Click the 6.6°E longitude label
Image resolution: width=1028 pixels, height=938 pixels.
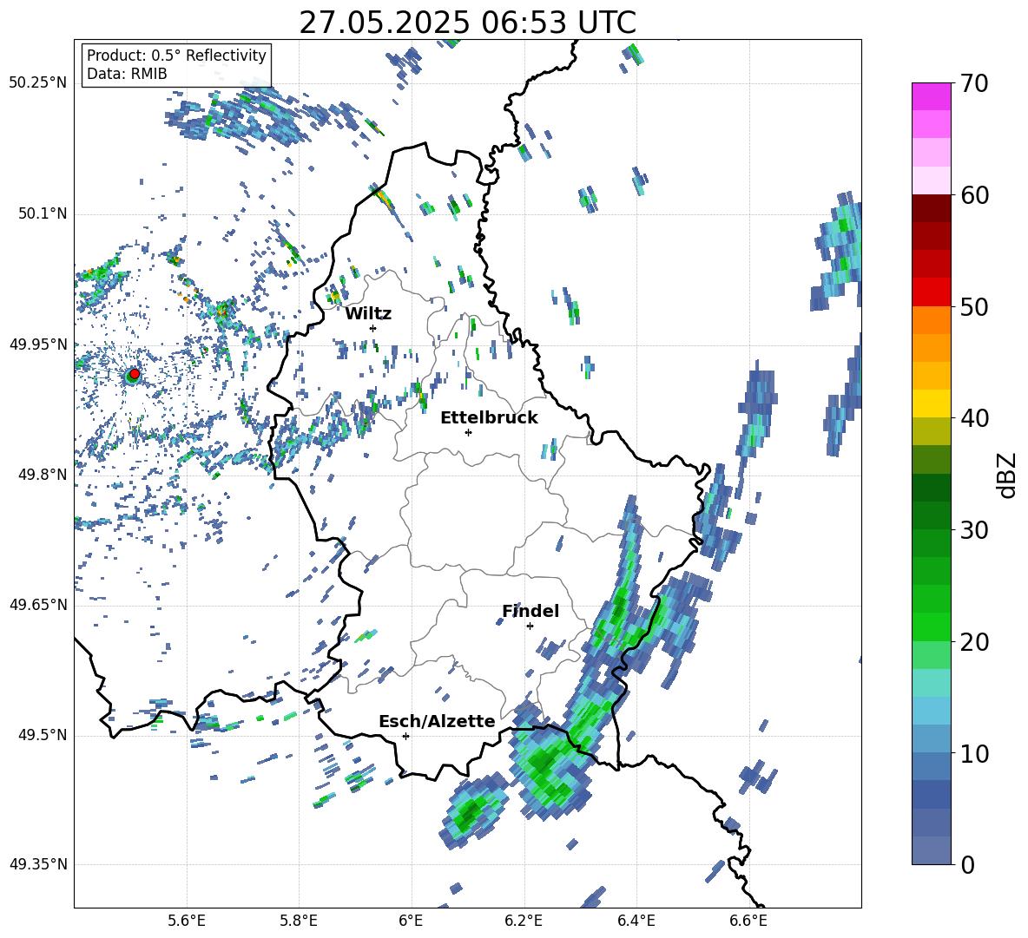coord(748,922)
